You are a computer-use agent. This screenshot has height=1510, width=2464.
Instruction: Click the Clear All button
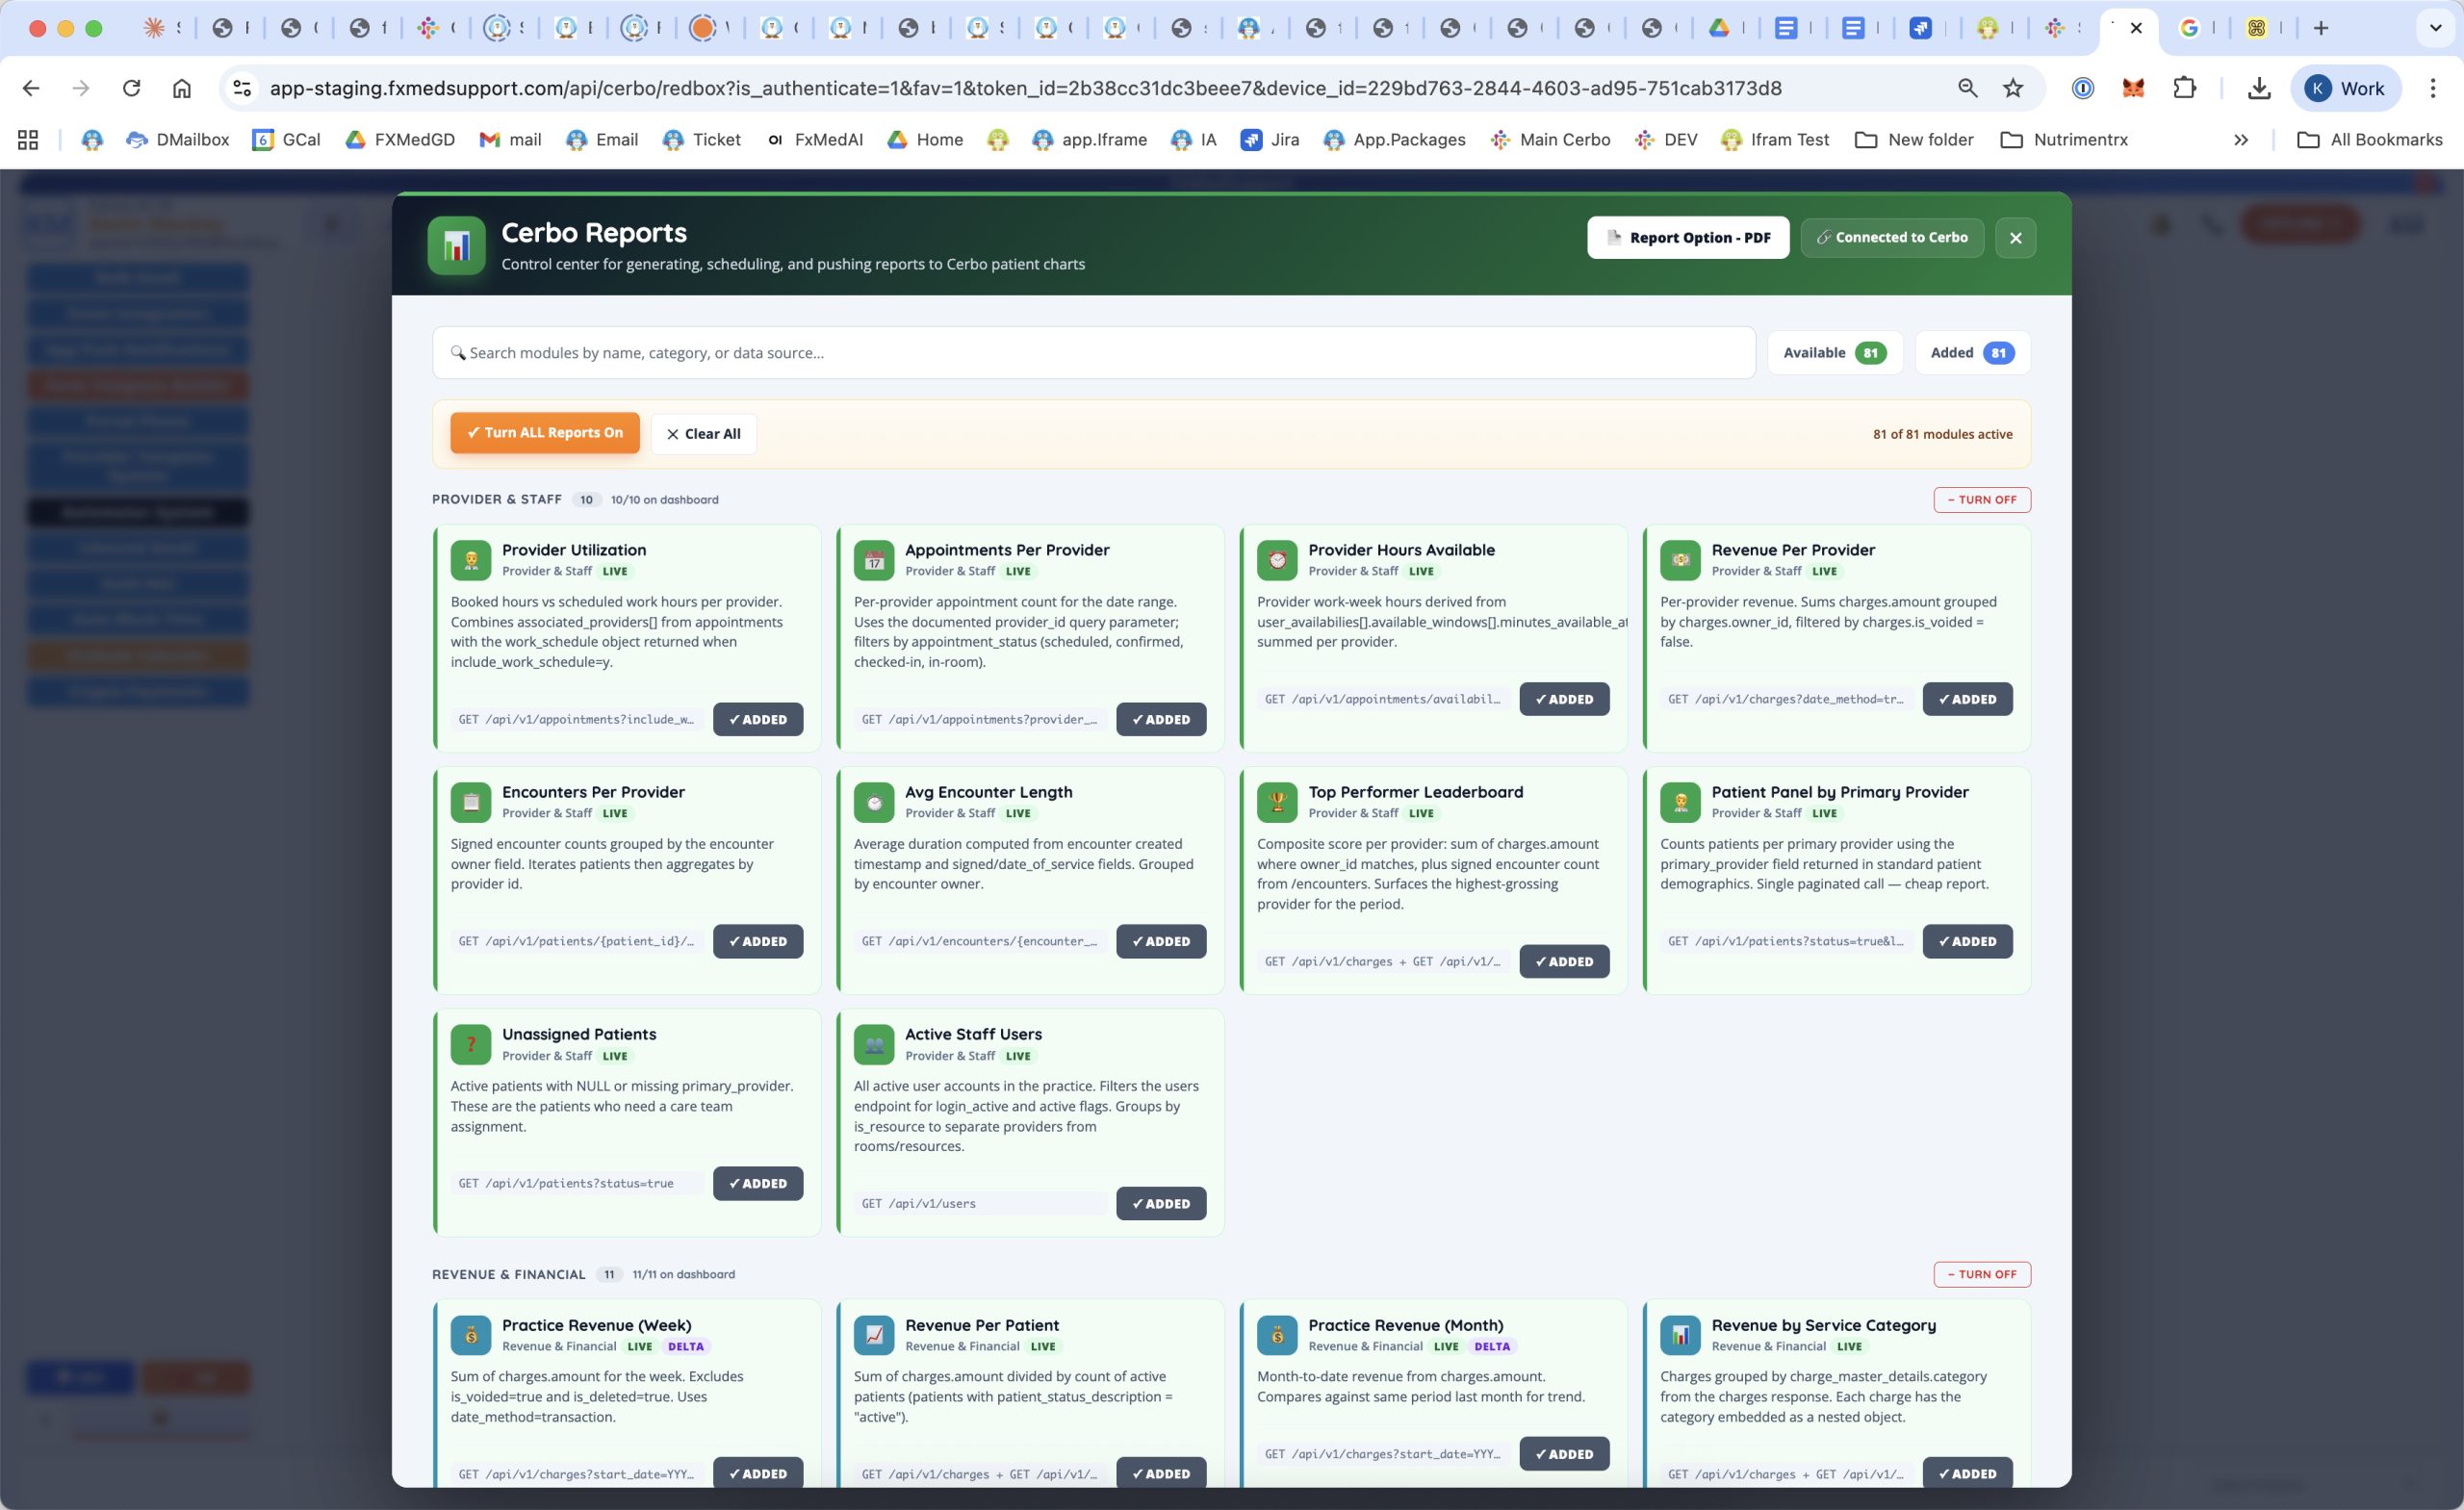click(x=703, y=434)
